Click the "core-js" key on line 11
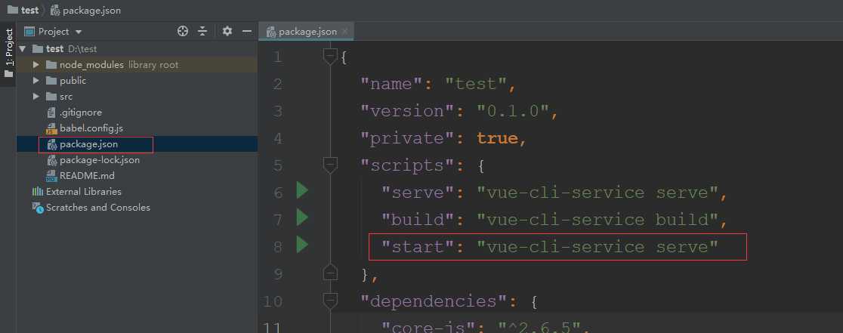The height and width of the screenshot is (333, 843). point(429,326)
